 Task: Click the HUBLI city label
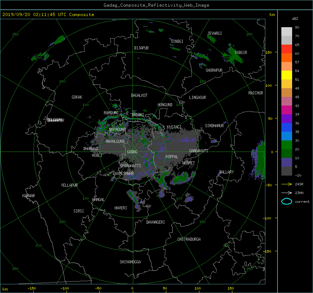pyautogui.click(x=97, y=155)
